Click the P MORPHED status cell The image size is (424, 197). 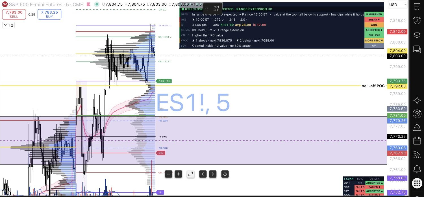(374, 14)
